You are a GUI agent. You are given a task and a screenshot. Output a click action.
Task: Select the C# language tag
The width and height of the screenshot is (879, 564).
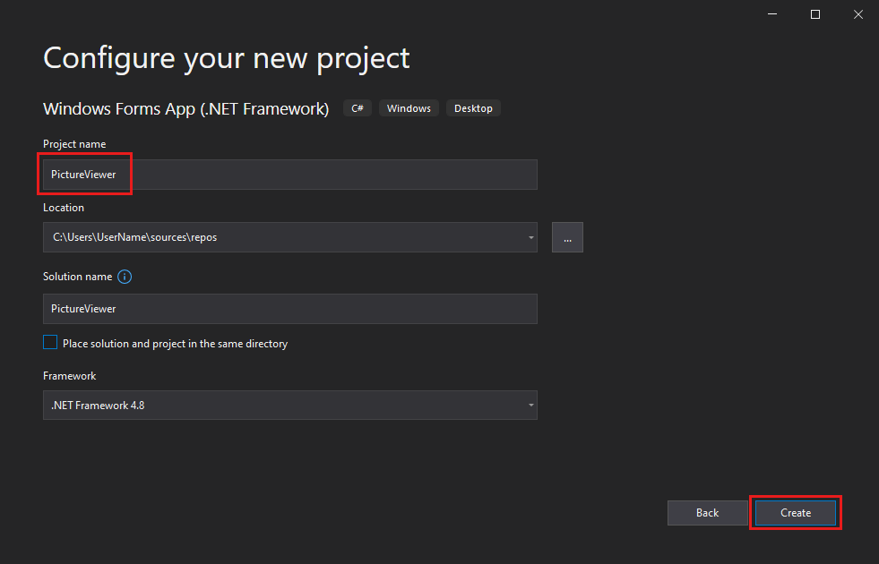pos(357,107)
